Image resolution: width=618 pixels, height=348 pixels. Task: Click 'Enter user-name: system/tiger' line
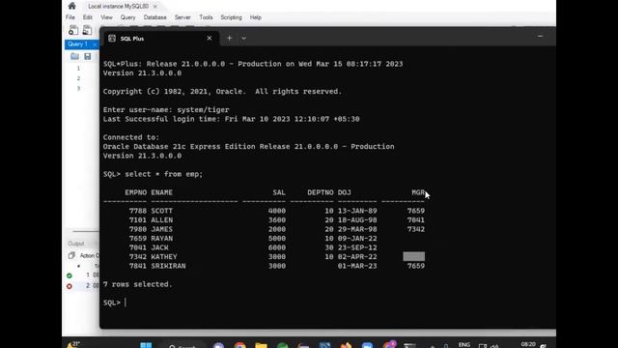(x=166, y=109)
